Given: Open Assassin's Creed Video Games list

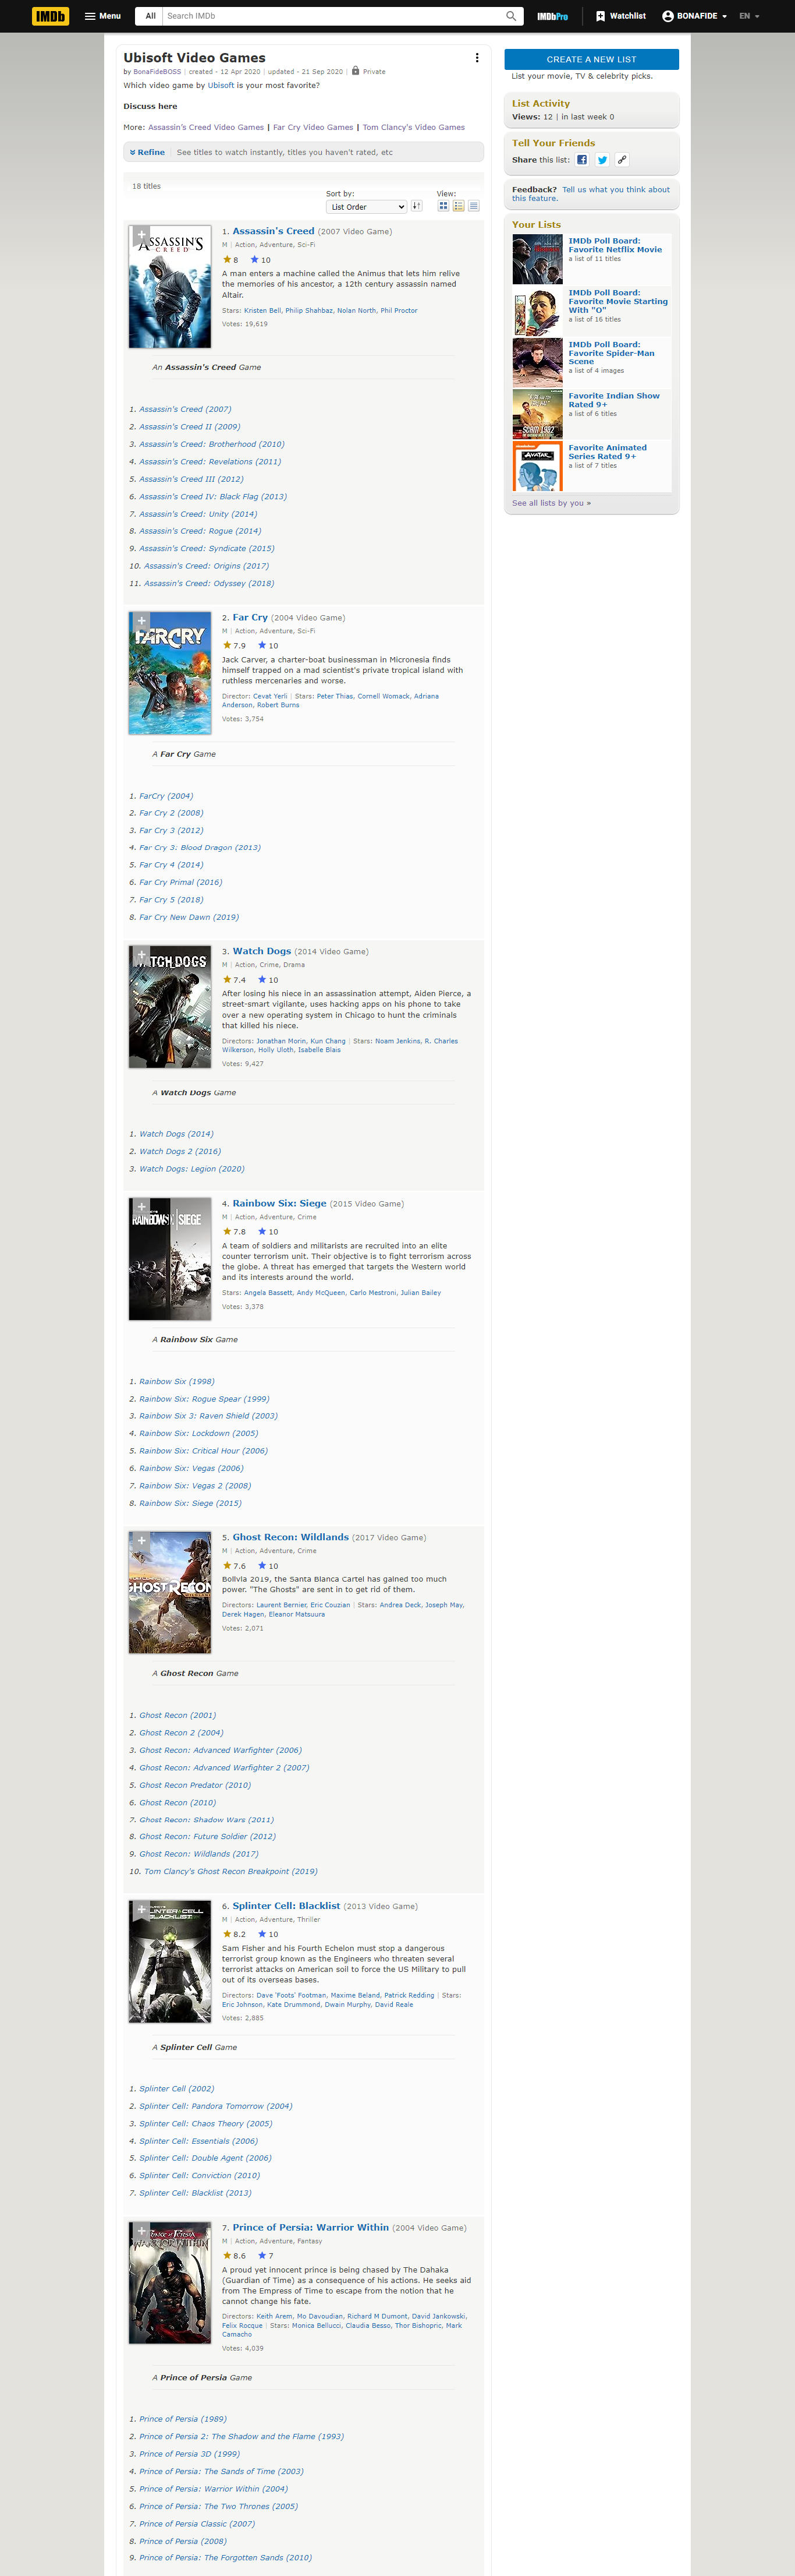Looking at the screenshot, I should point(206,128).
